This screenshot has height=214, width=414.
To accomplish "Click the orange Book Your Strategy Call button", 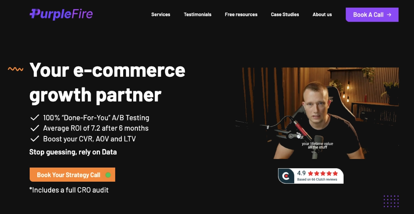I will point(72,175).
